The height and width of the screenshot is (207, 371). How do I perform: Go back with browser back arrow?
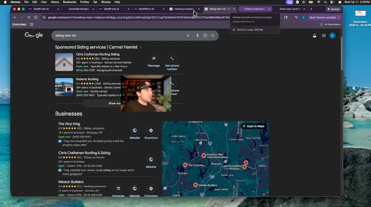pyautogui.click(x=15, y=18)
